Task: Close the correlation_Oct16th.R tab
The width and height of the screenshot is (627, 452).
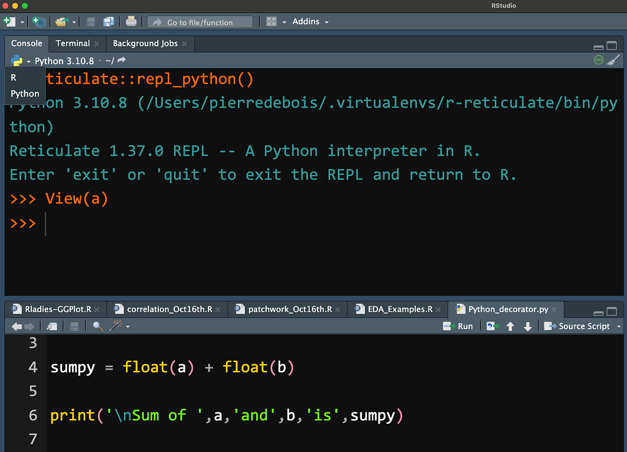Action: tap(218, 309)
